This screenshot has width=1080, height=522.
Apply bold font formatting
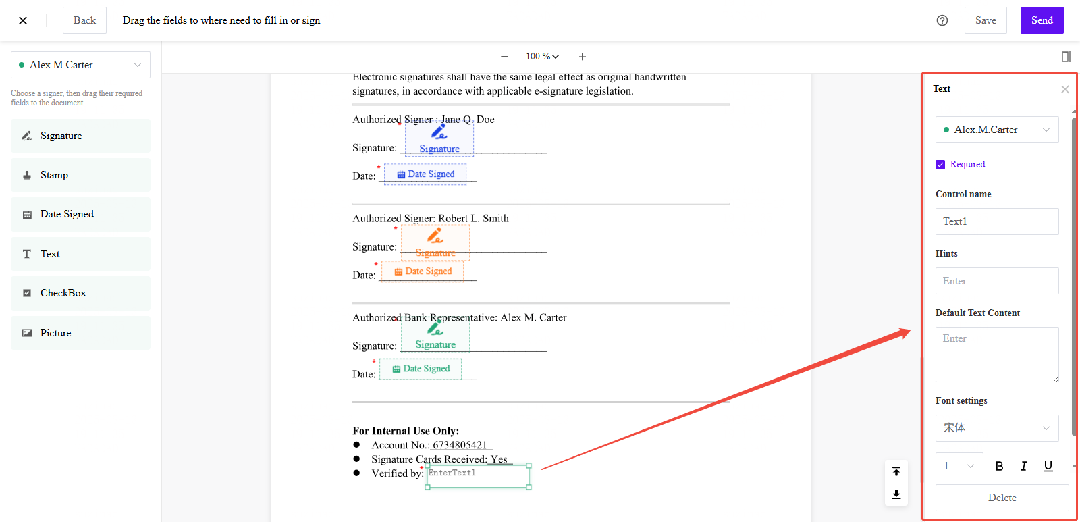(x=999, y=466)
